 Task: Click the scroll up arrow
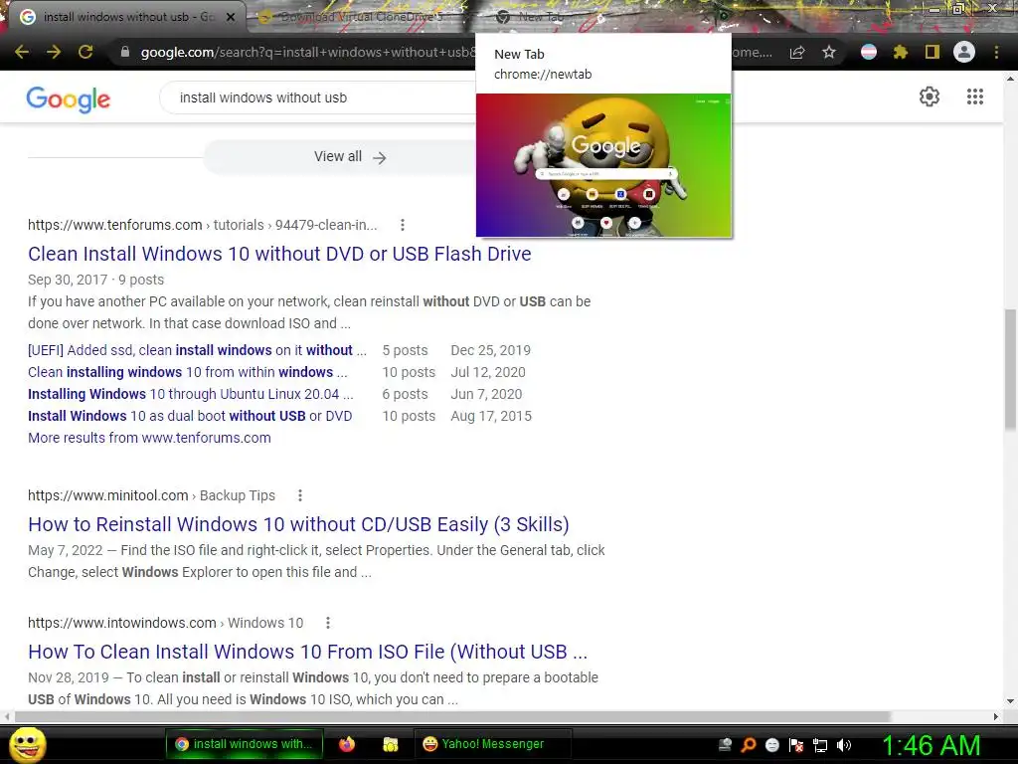pyautogui.click(x=1010, y=79)
